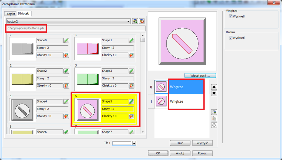Click the import objects icon for Shape1
The image size is (282, 160).
pos(132,55)
